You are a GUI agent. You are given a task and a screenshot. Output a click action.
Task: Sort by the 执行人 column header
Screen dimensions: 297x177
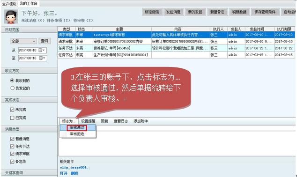tap(219, 29)
